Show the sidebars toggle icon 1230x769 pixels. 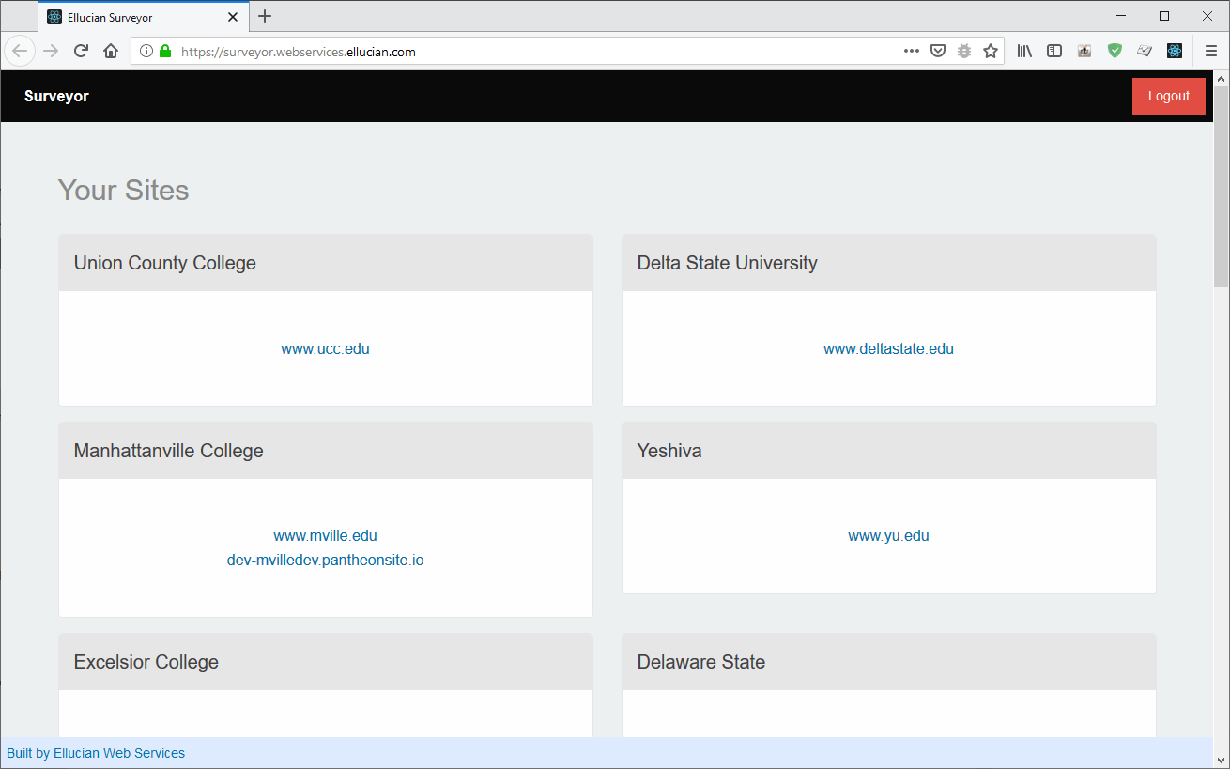[1054, 52]
